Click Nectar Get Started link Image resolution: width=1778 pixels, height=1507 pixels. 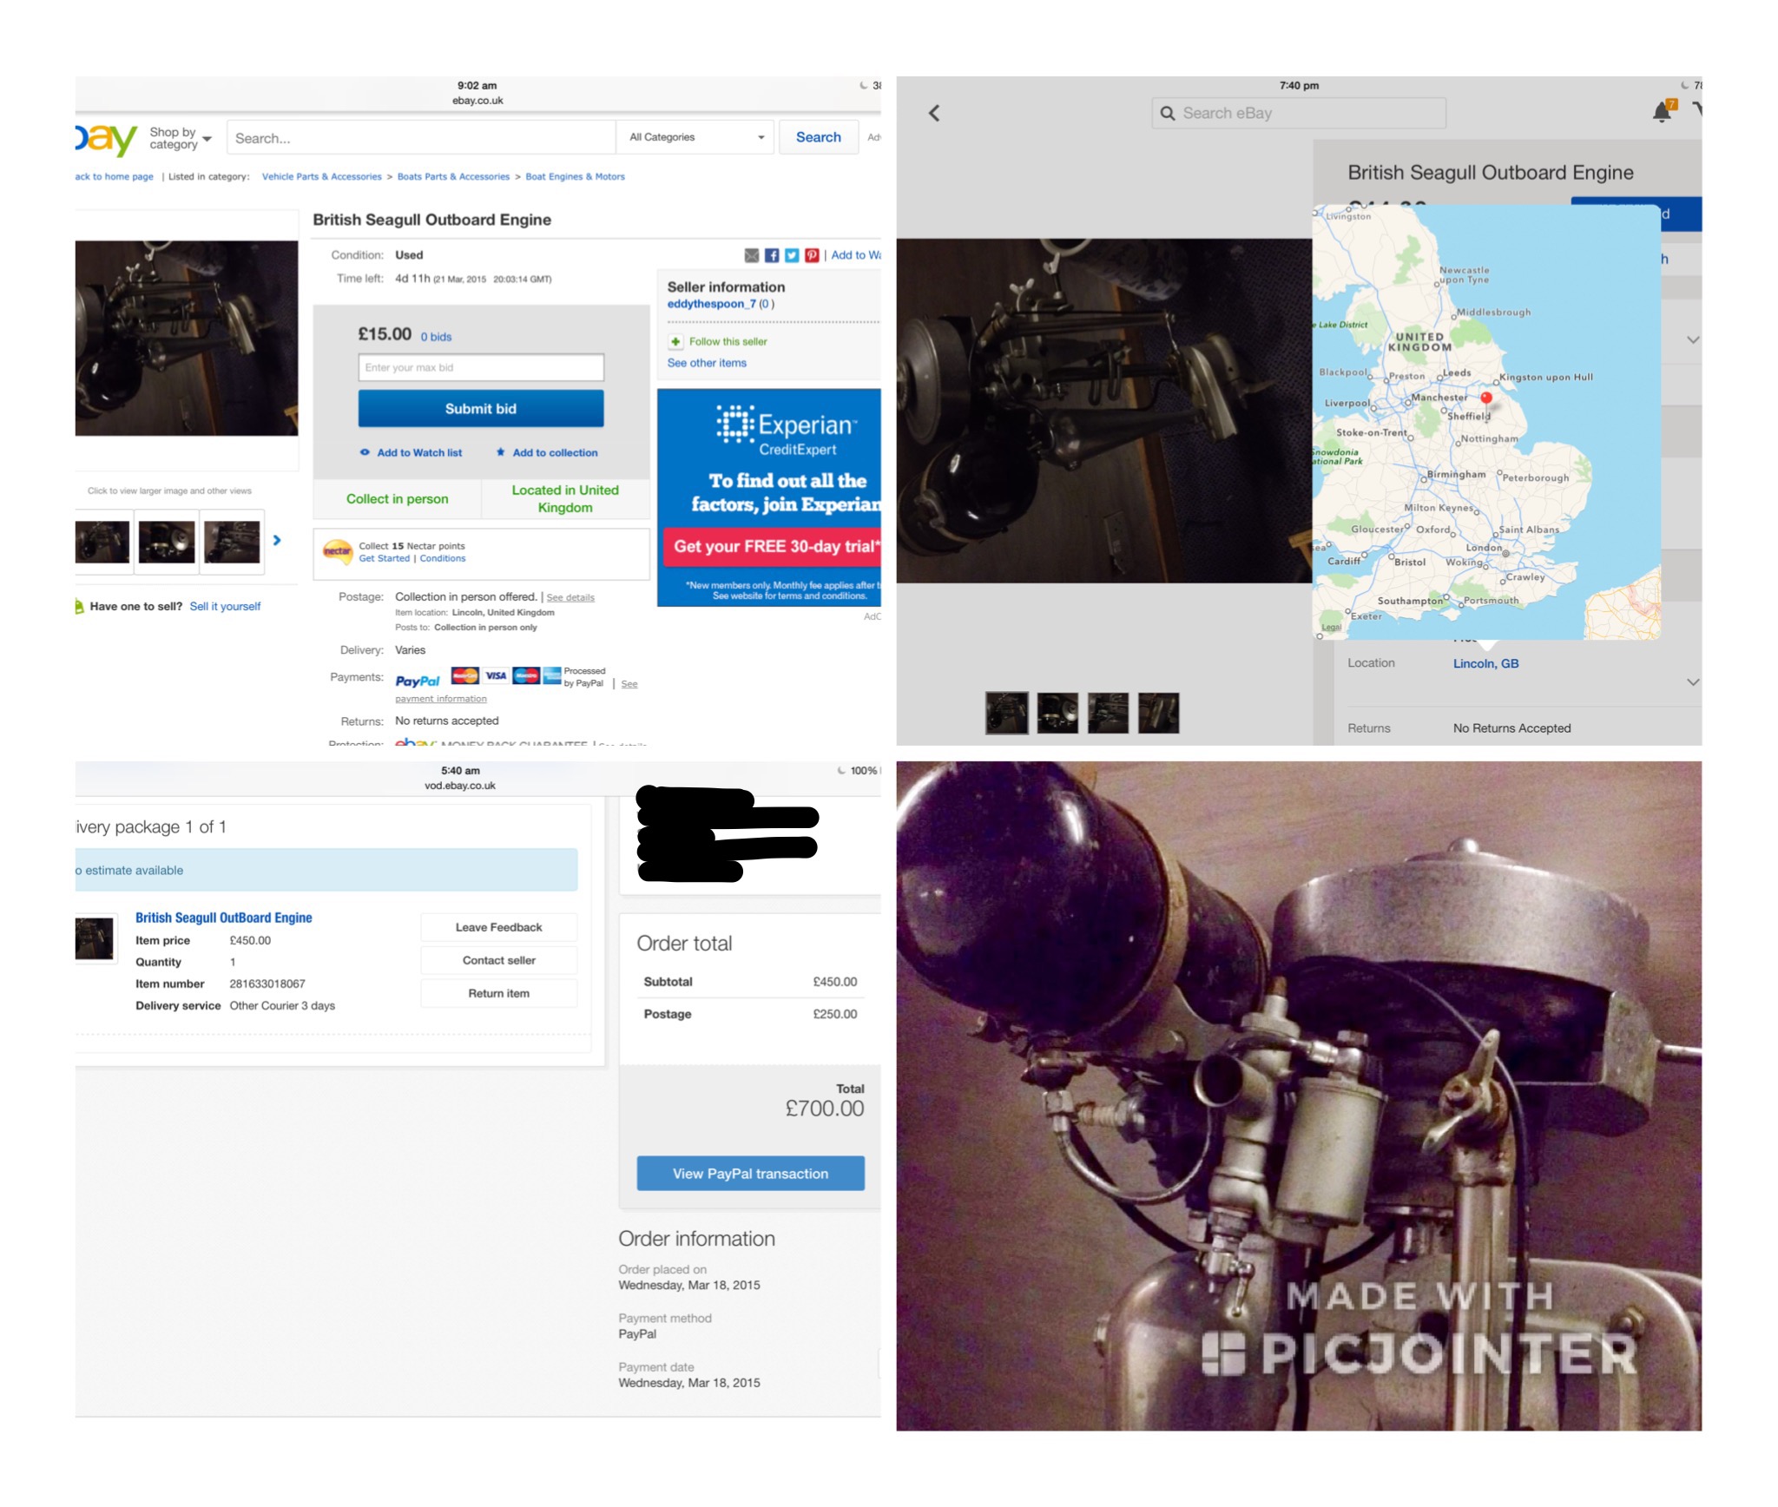(x=384, y=558)
